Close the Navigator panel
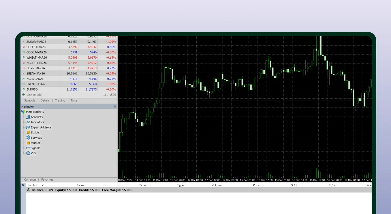This screenshot has width=391, height=214. (115, 106)
